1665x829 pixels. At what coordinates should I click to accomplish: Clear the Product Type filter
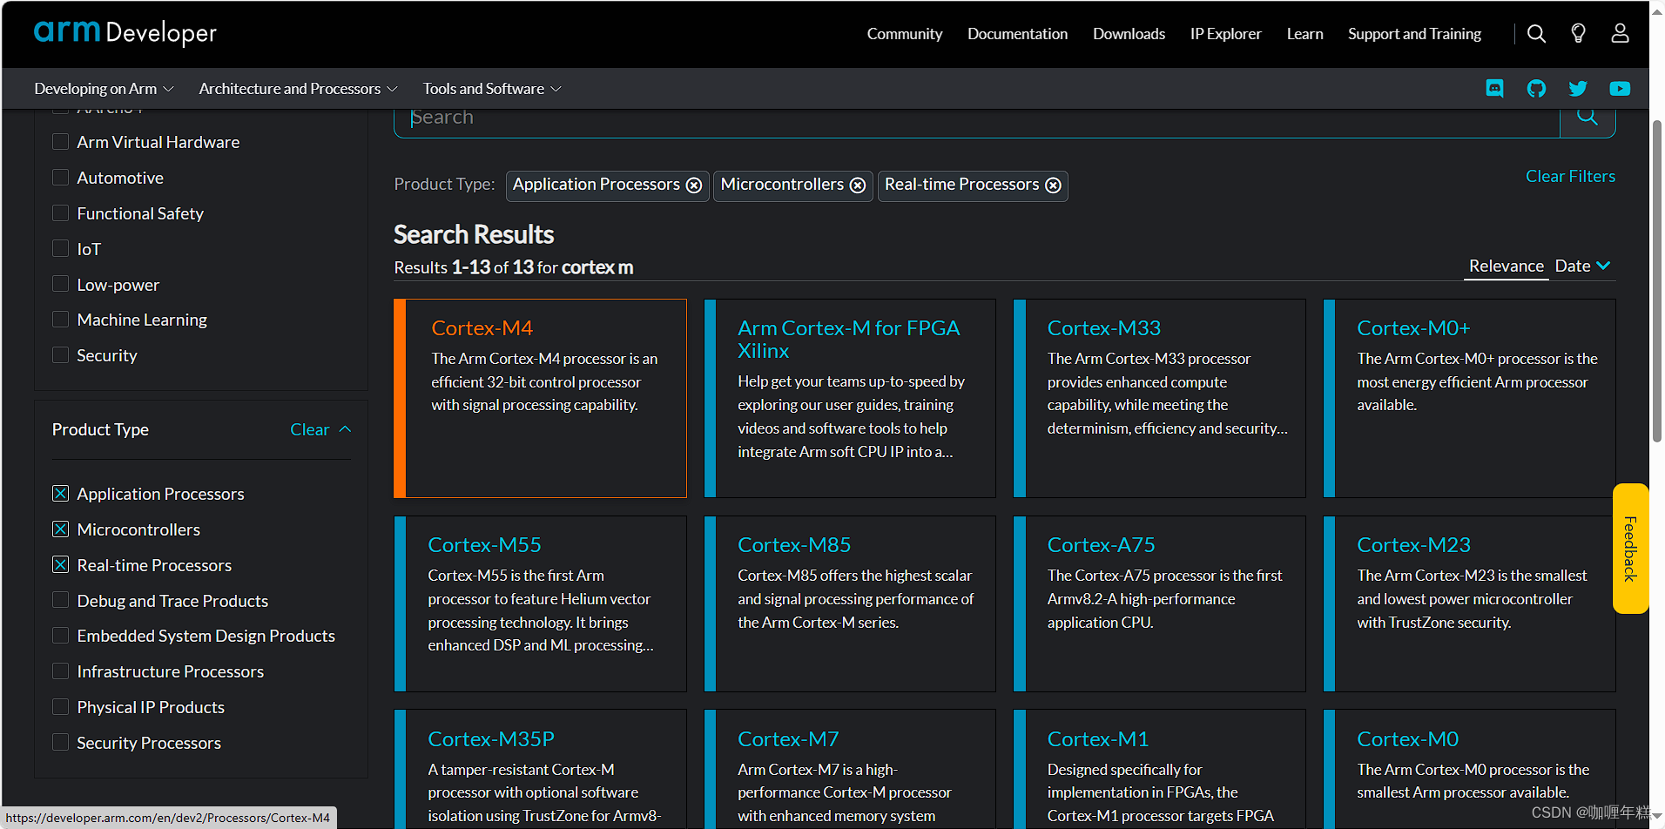[x=309, y=429]
